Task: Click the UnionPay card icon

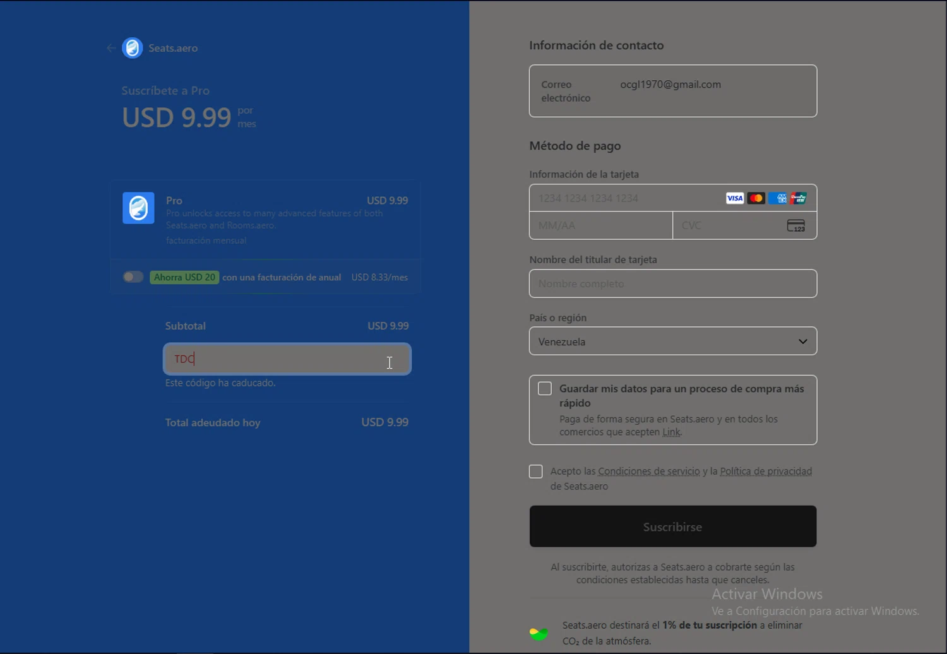Action: [x=798, y=198]
